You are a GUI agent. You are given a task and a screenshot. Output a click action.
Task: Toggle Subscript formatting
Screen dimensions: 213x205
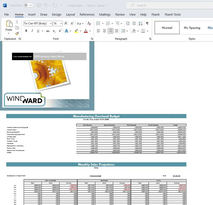pos(54,31)
